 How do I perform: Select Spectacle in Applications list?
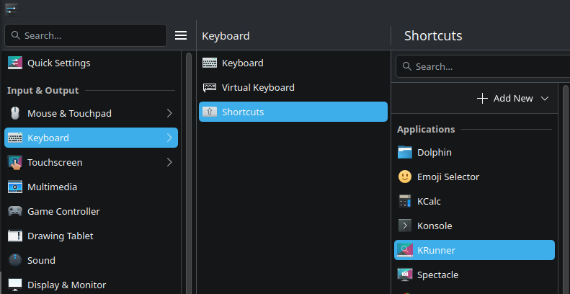click(x=474, y=275)
